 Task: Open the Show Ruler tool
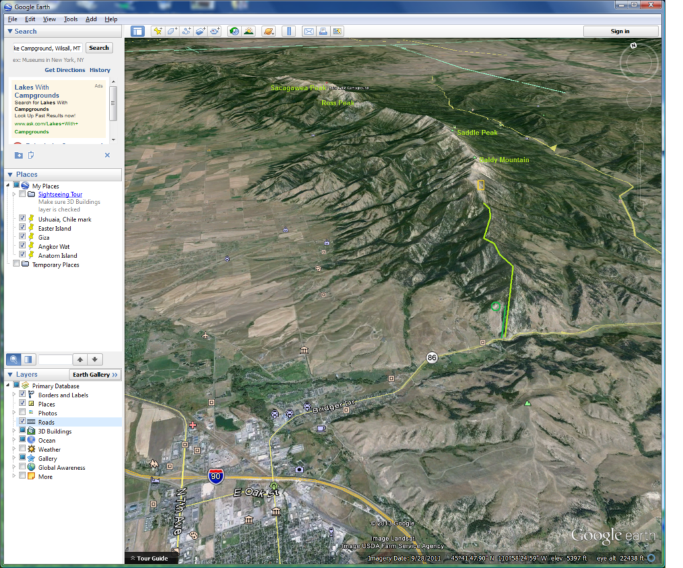click(x=288, y=31)
